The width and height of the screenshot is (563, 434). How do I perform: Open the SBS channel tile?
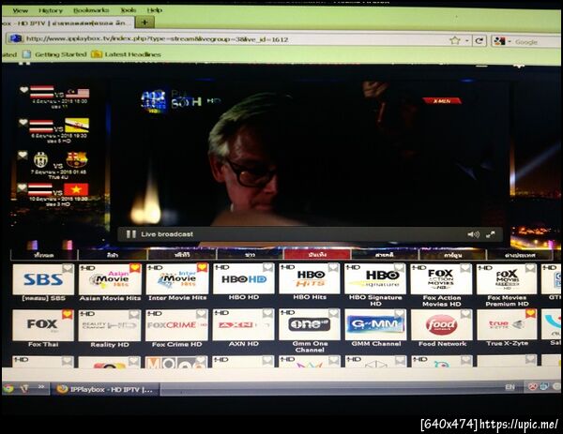[43, 279]
